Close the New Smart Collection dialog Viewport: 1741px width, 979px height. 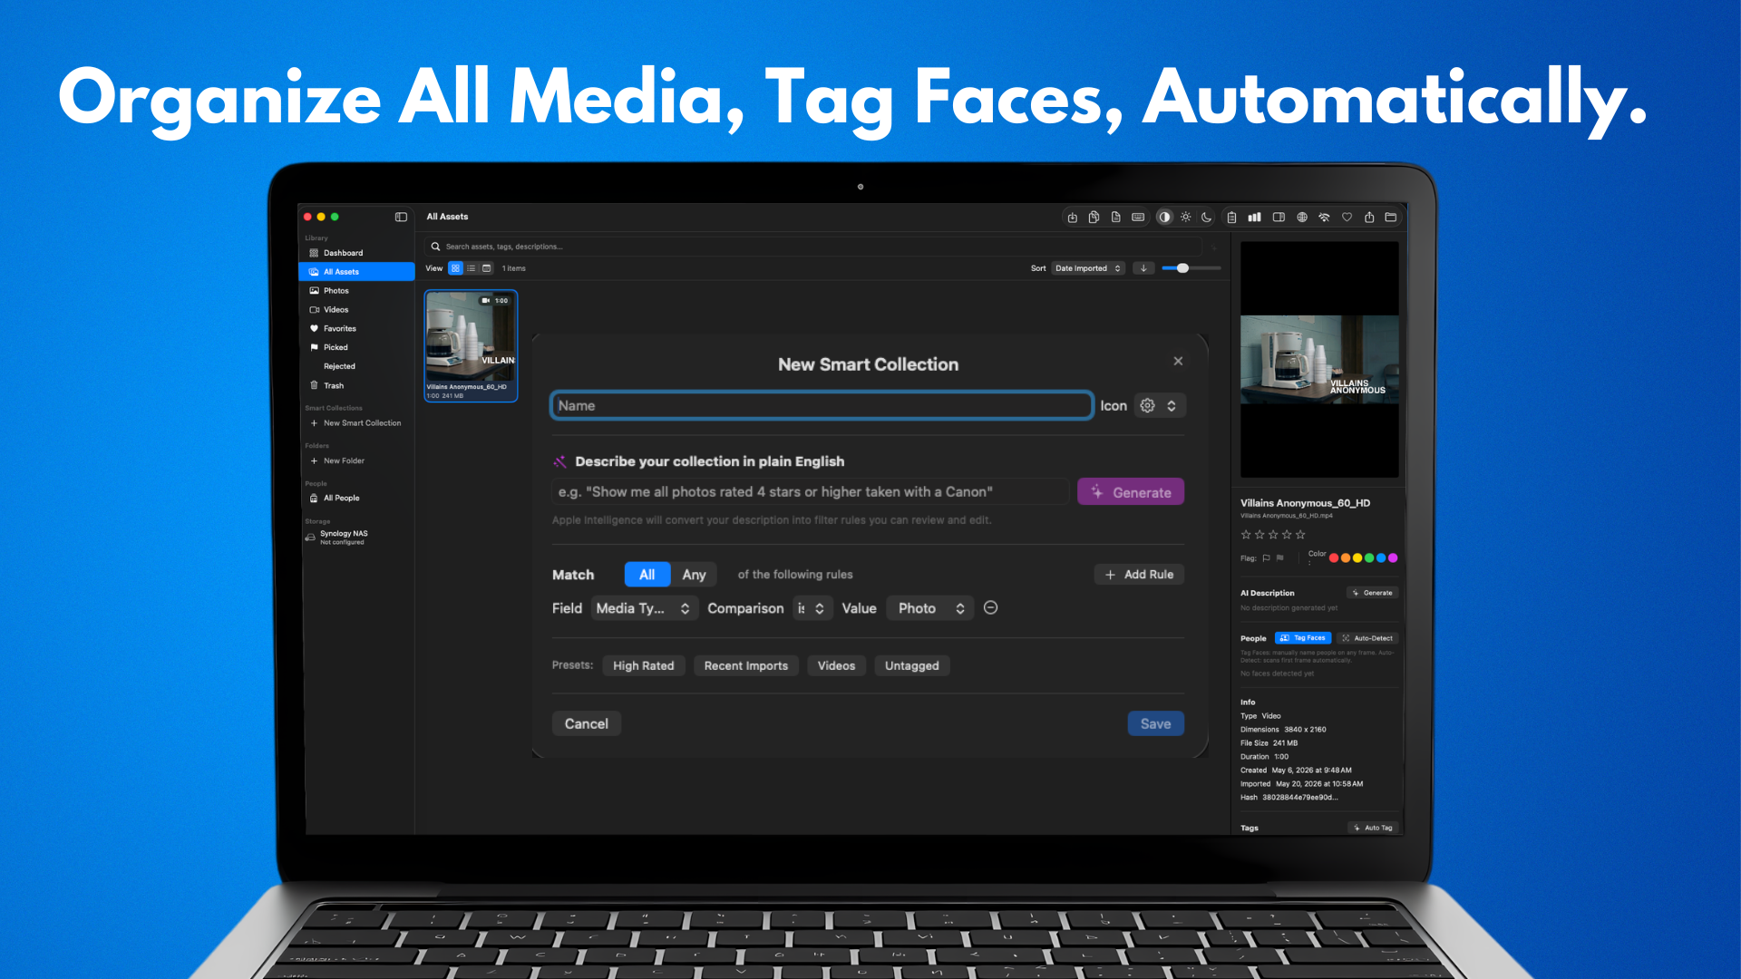coord(1178,361)
